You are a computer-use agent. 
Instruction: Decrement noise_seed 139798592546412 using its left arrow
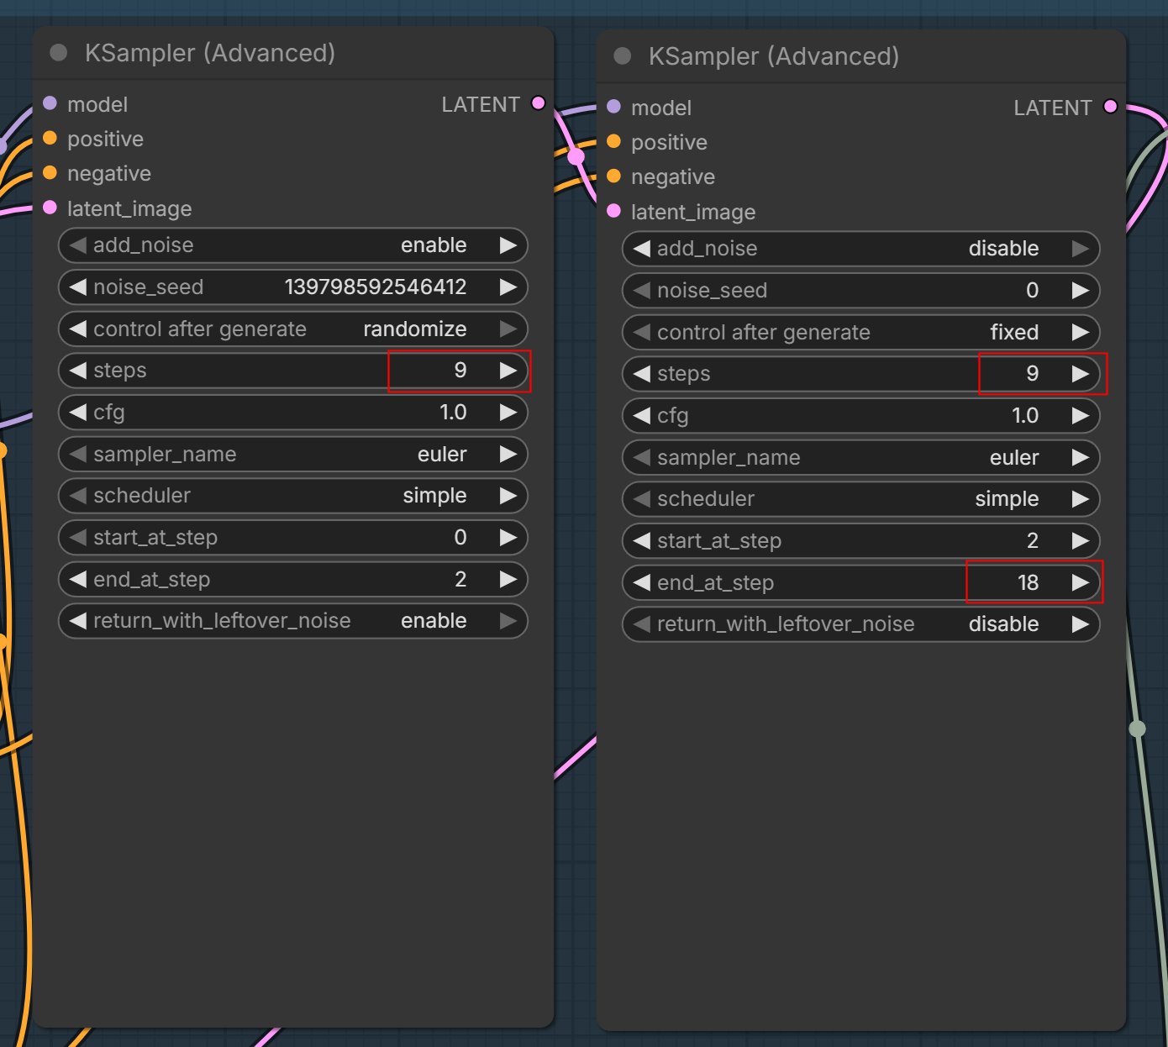[78, 287]
